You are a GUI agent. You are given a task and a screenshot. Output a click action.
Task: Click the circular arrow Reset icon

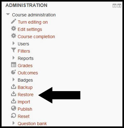(14, 115)
